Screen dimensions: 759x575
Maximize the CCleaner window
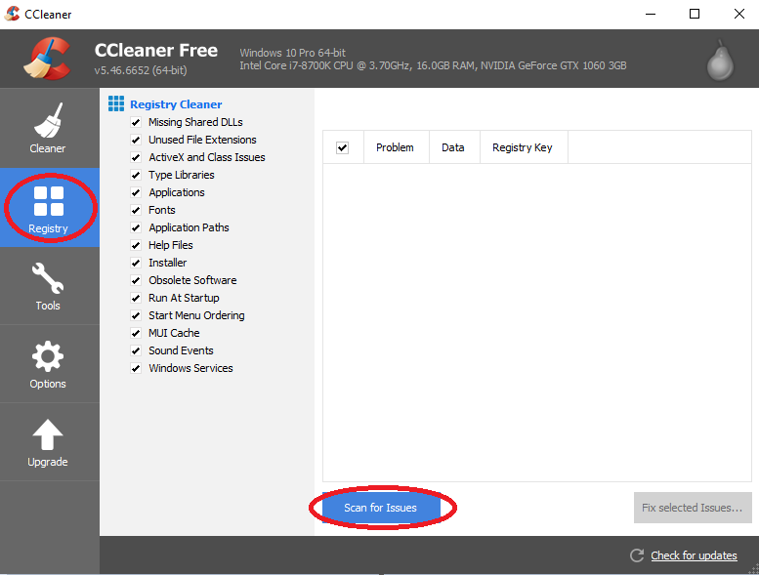click(x=695, y=14)
